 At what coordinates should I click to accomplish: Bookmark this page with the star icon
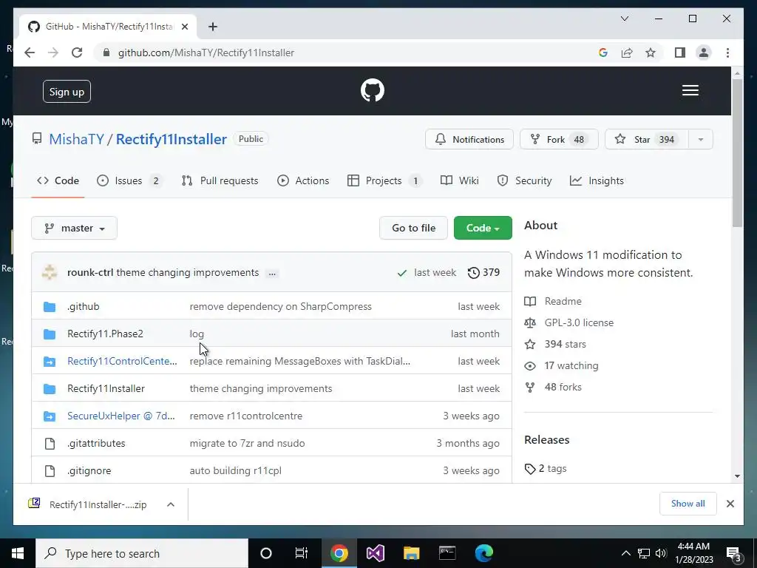click(651, 53)
